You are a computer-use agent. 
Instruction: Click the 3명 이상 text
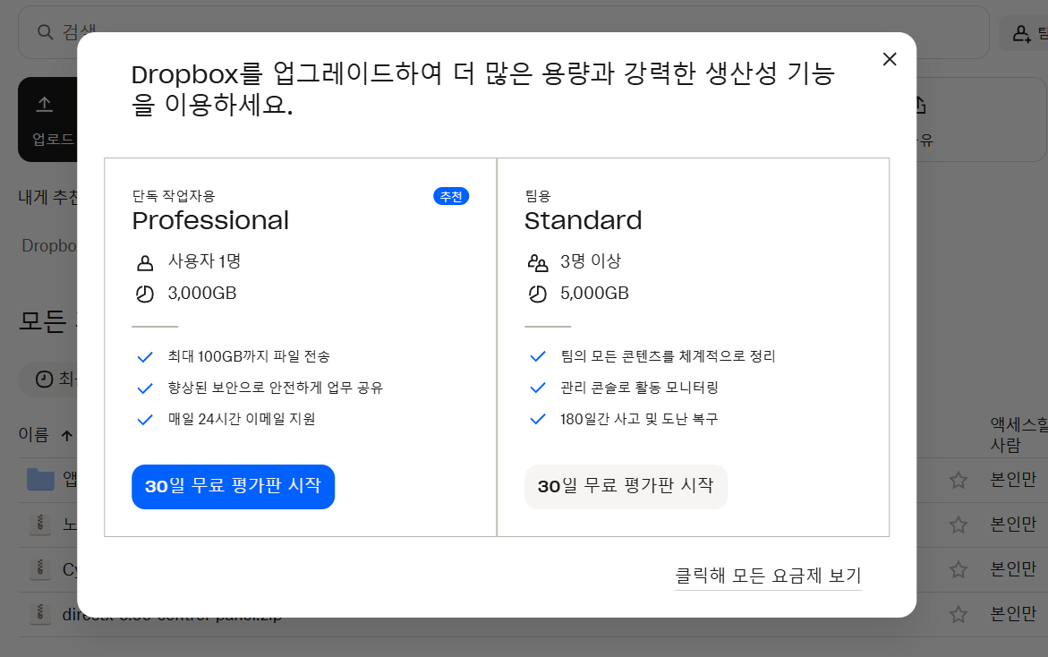click(591, 261)
